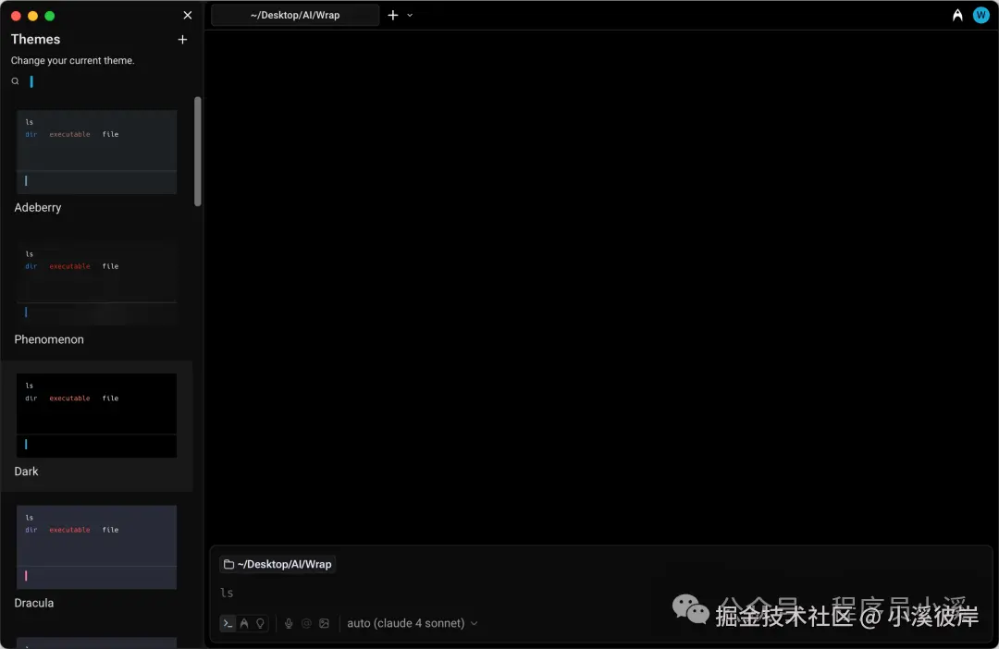The width and height of the screenshot is (999, 649).
Task: Switch to terminal command mode icon
Action: pyautogui.click(x=228, y=623)
